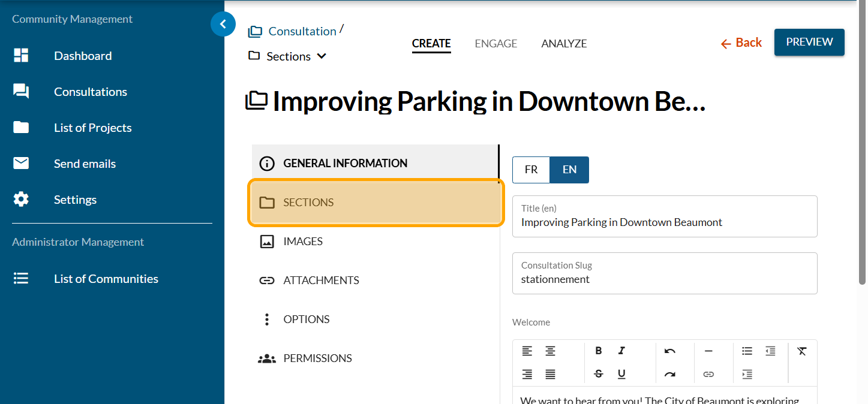
Task: Open the Images section
Action: coord(302,242)
